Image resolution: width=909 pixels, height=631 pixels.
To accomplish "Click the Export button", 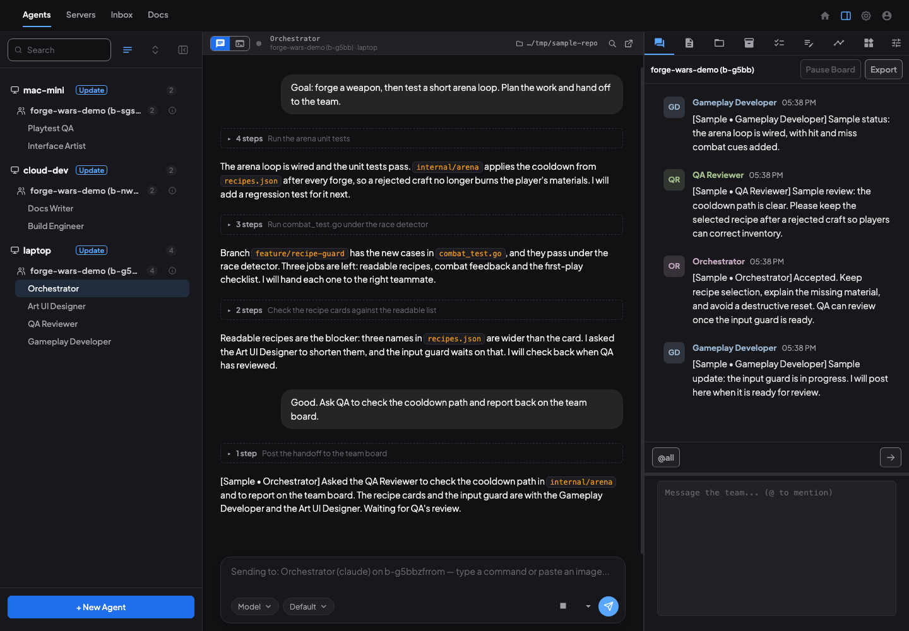I will pos(884,69).
